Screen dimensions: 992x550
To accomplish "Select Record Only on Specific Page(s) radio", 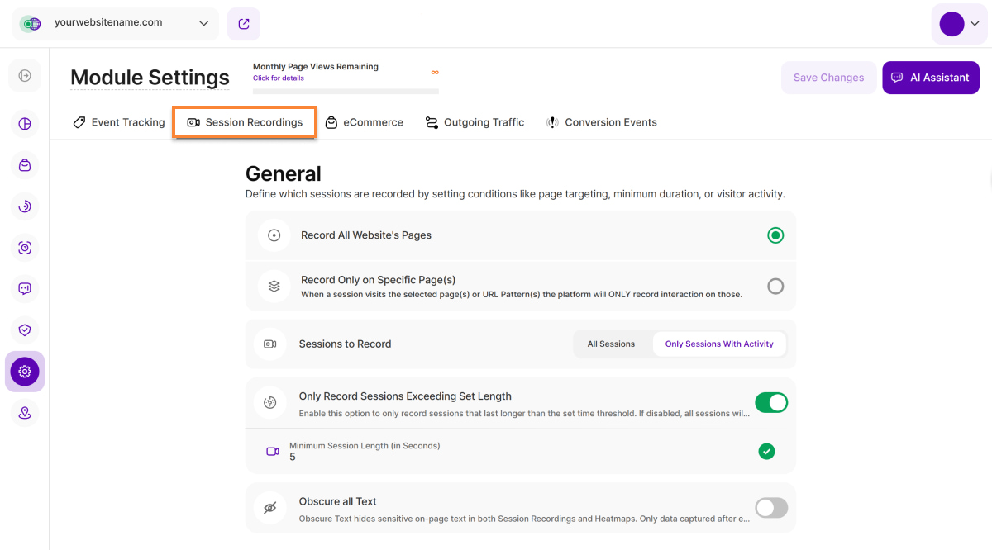I will pos(775,287).
